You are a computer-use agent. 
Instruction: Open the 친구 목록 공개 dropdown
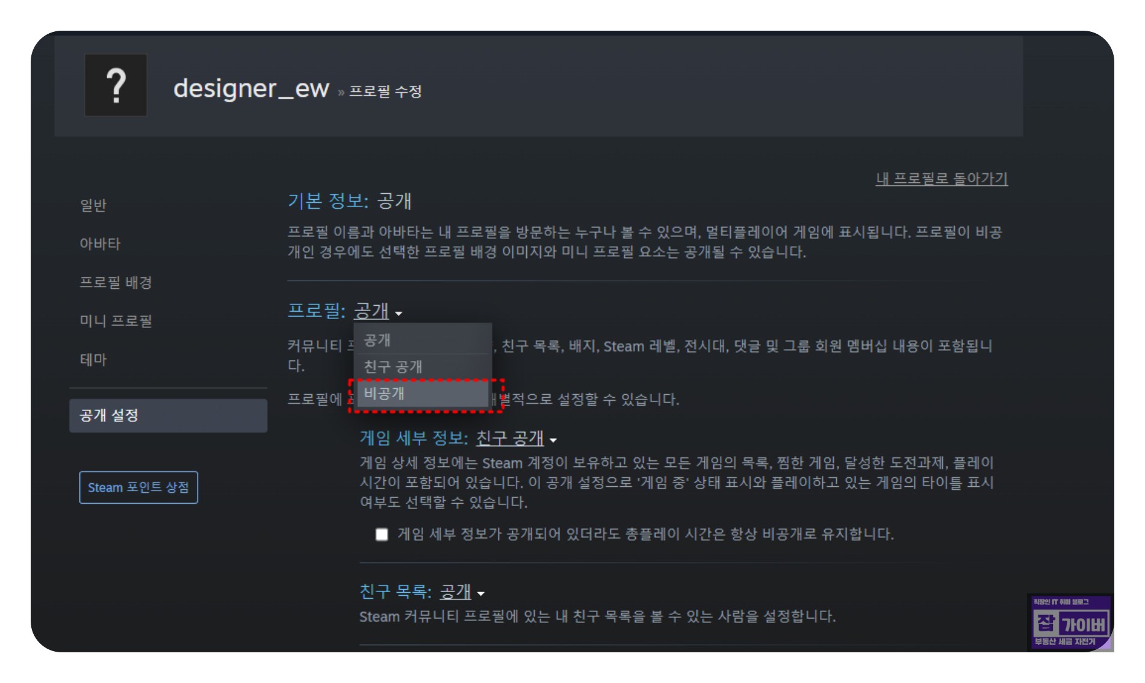click(461, 592)
